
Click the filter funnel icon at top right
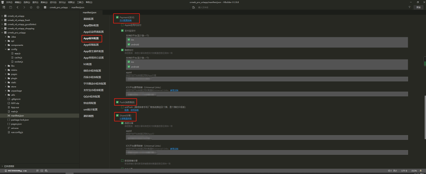409,7
